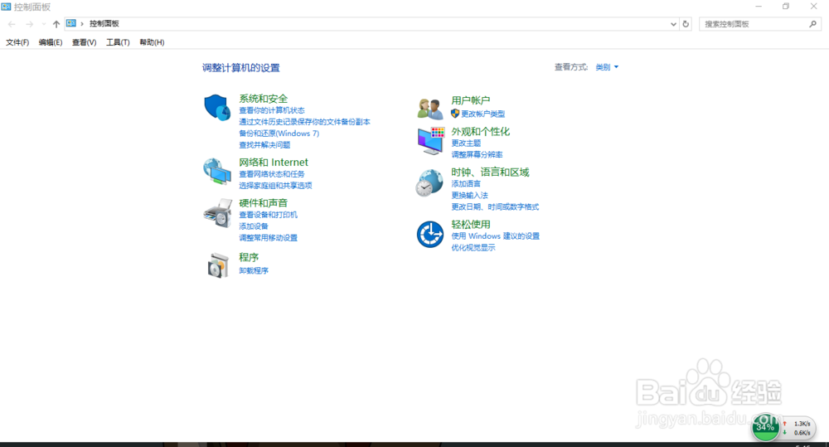The image size is (829, 447).
Task: Open the 网络和 Internet globe icon
Action: (x=217, y=172)
